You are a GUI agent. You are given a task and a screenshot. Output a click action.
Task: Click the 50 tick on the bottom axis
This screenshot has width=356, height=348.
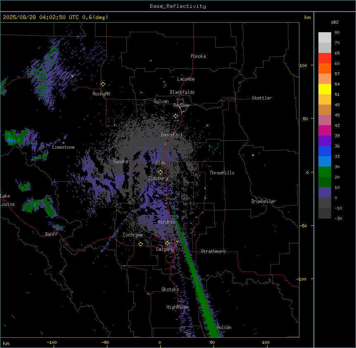click(x=213, y=342)
